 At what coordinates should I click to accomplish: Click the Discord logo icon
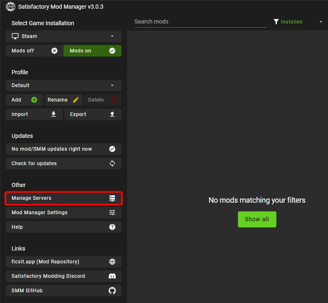pos(112,276)
